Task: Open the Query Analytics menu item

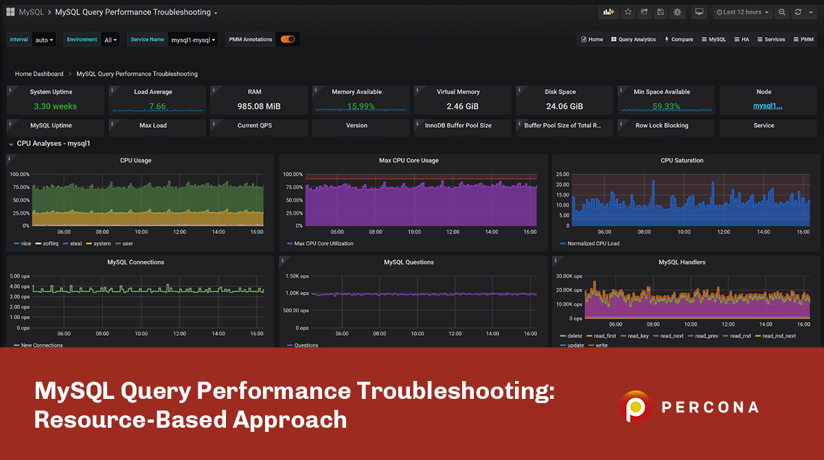Action: [633, 39]
